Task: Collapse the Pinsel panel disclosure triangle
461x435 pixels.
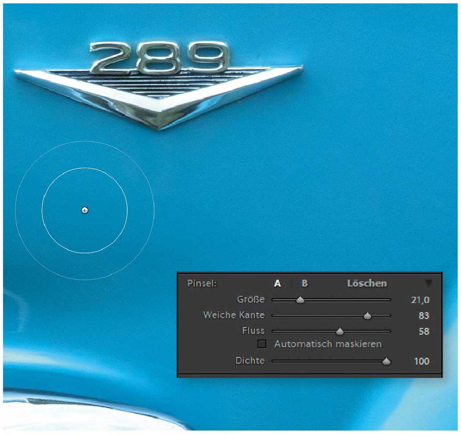Action: [x=428, y=283]
